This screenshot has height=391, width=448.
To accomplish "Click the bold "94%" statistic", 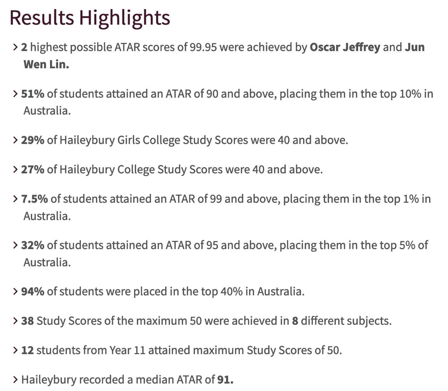I will (33, 291).
